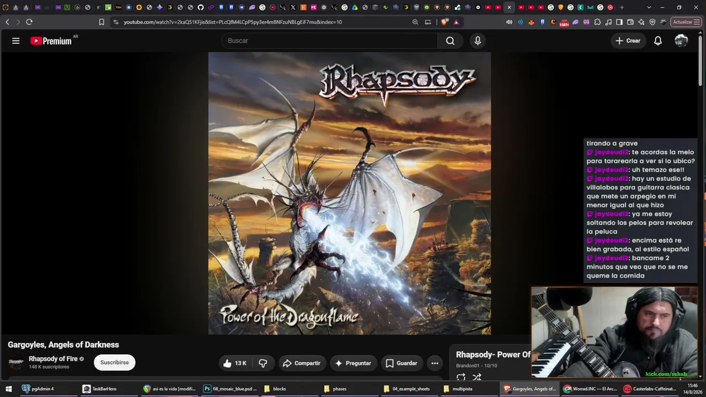Image resolution: width=706 pixels, height=397 pixels.
Task: Click the Rhapsody of Fire channel avatar
Action: [x=16, y=363]
